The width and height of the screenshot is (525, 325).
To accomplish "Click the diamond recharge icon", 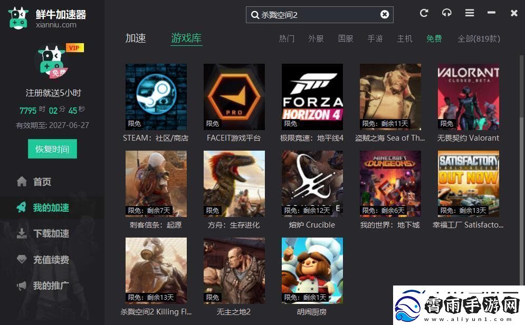I will 22,259.
